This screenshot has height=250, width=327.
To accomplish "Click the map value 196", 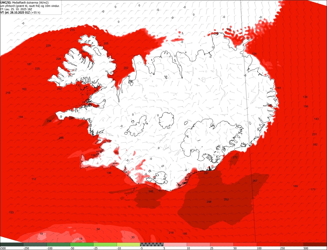I will coord(109,173).
